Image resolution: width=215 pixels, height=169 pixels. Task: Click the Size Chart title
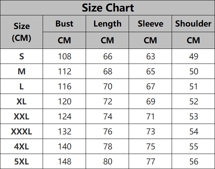[x=108, y=8]
